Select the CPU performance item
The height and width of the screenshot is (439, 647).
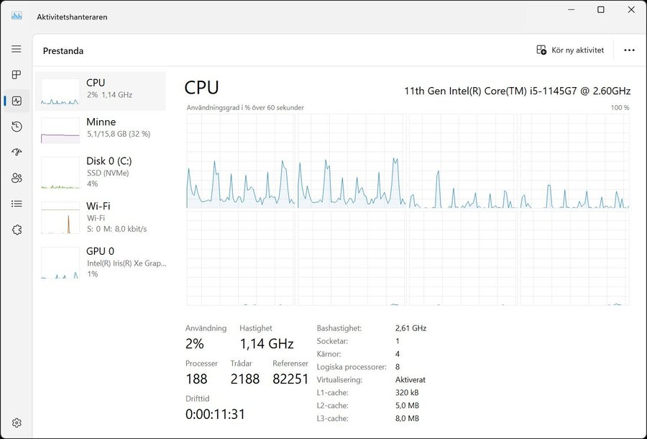(x=101, y=89)
